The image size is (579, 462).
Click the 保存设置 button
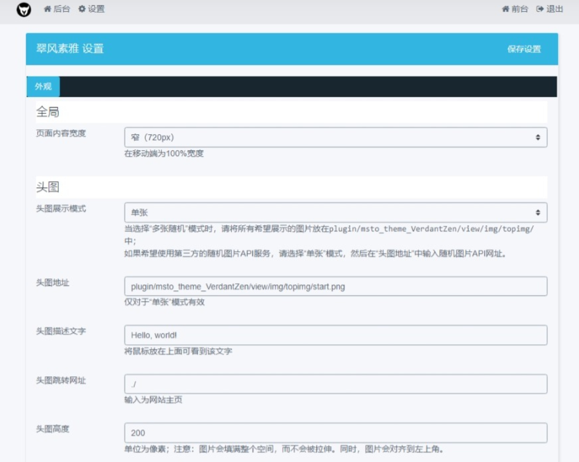(x=524, y=49)
